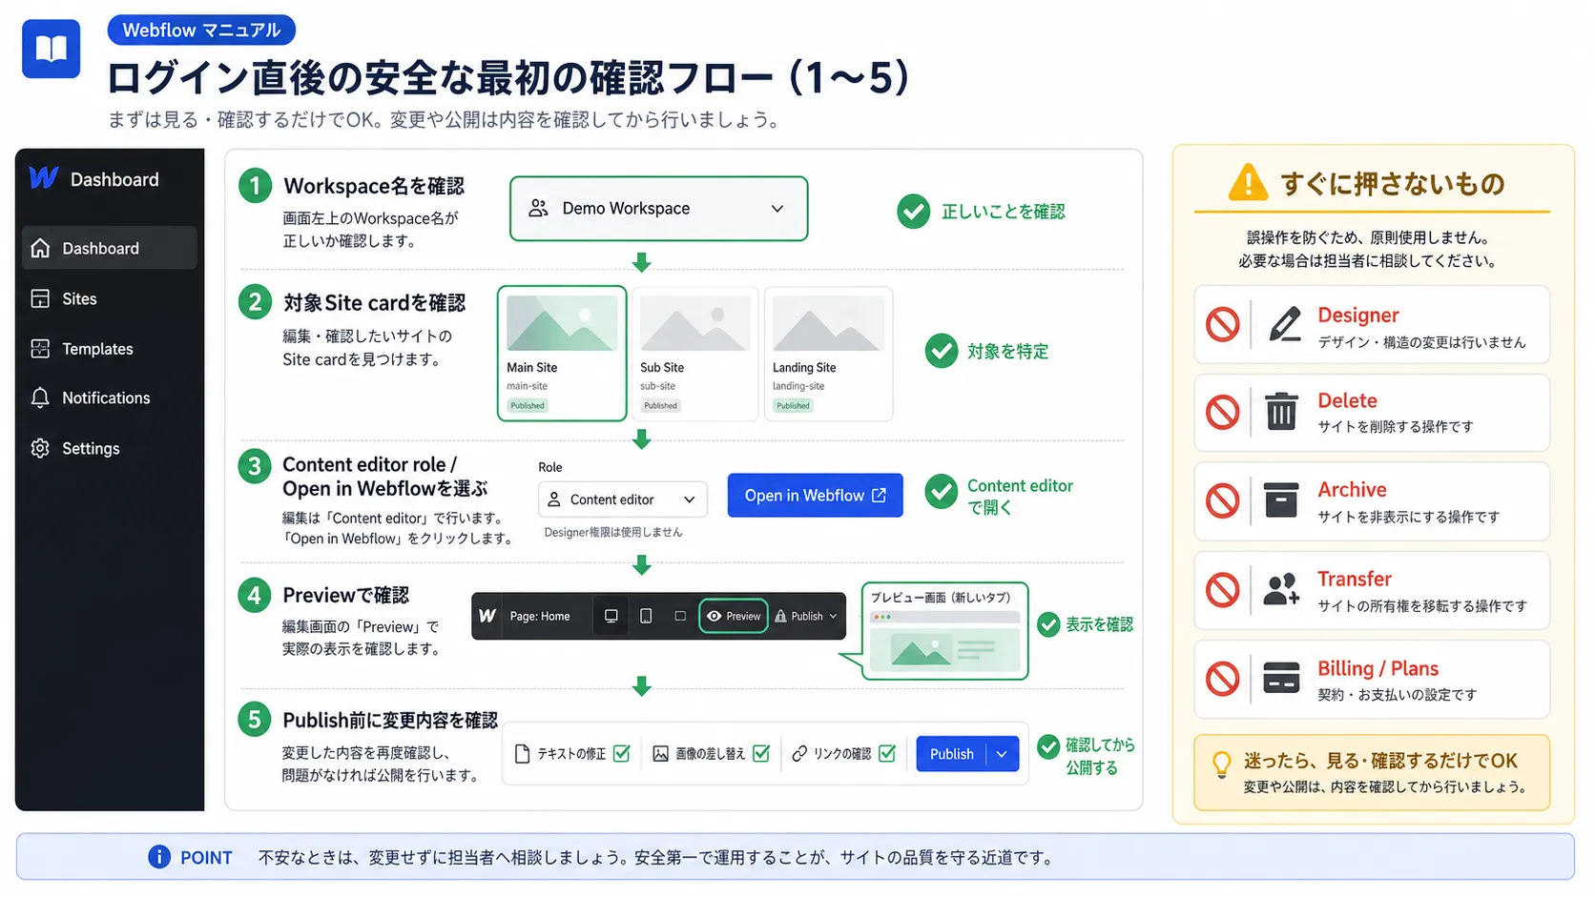Select the desktop viewport icon

tap(611, 616)
